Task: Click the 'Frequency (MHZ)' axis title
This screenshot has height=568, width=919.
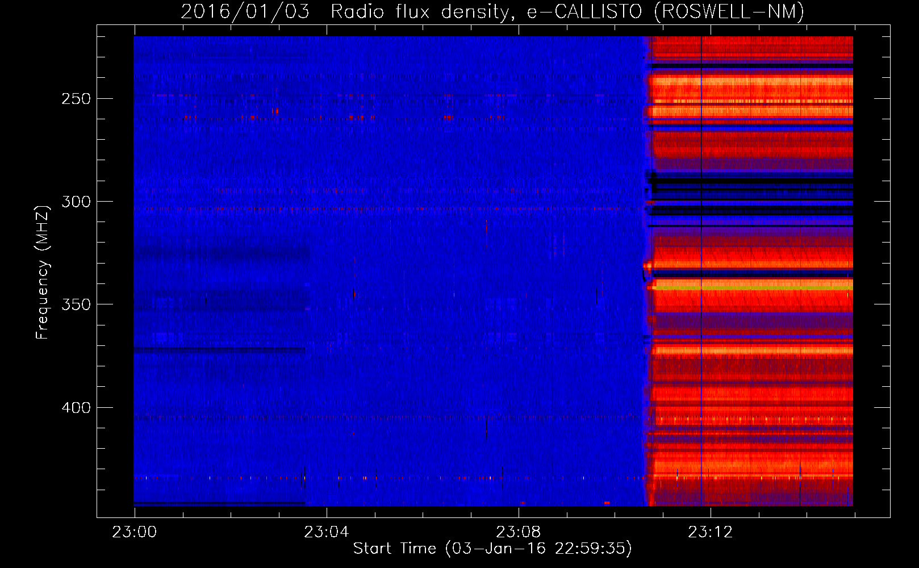Action: tap(43, 272)
